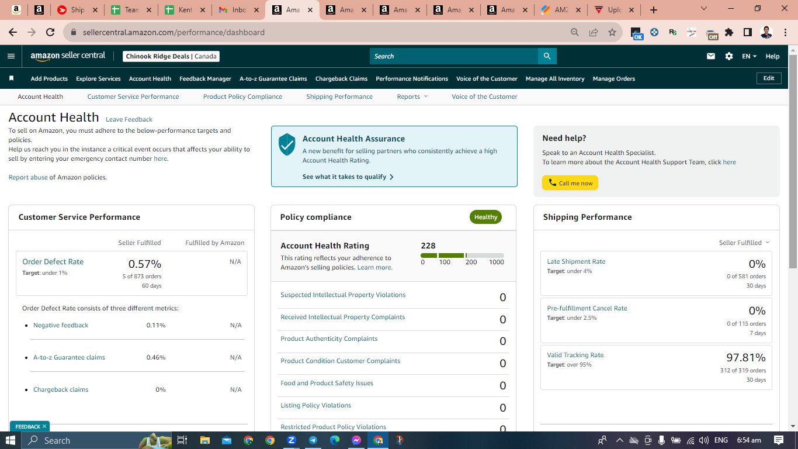Reload the page with the refresh icon
Viewport: 798px width, 449px height.
click(x=50, y=32)
